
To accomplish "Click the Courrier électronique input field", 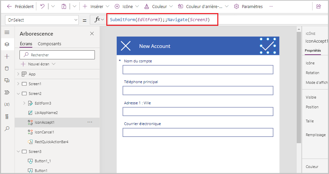I will click(198, 132).
